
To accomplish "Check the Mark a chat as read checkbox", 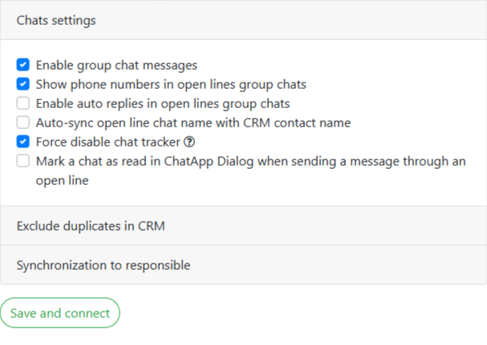I will [x=23, y=162].
